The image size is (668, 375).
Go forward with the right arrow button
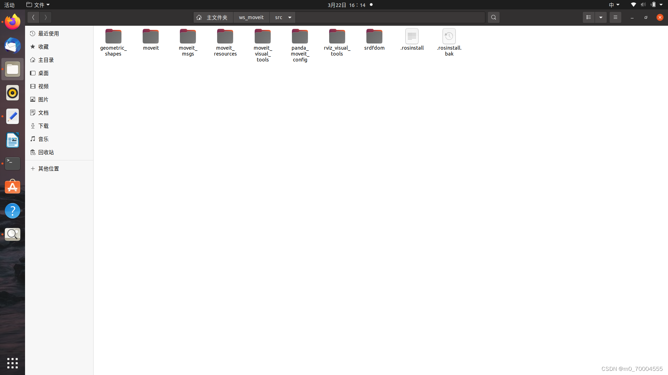coord(46,17)
